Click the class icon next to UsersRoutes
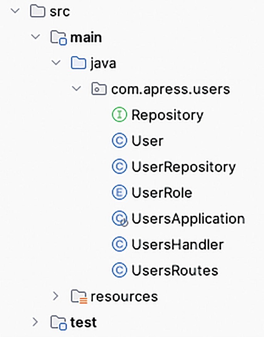The image size is (264, 337). pos(120,270)
